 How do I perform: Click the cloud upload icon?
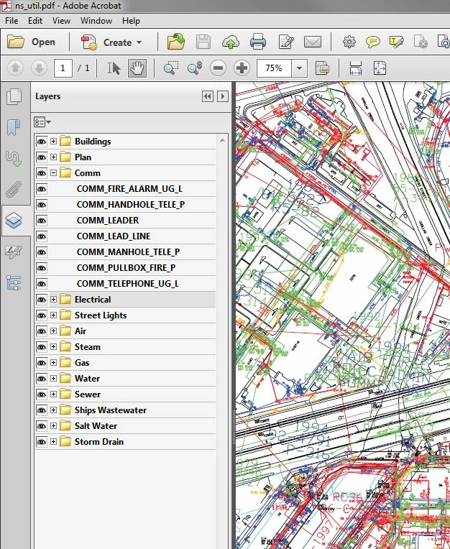(231, 42)
